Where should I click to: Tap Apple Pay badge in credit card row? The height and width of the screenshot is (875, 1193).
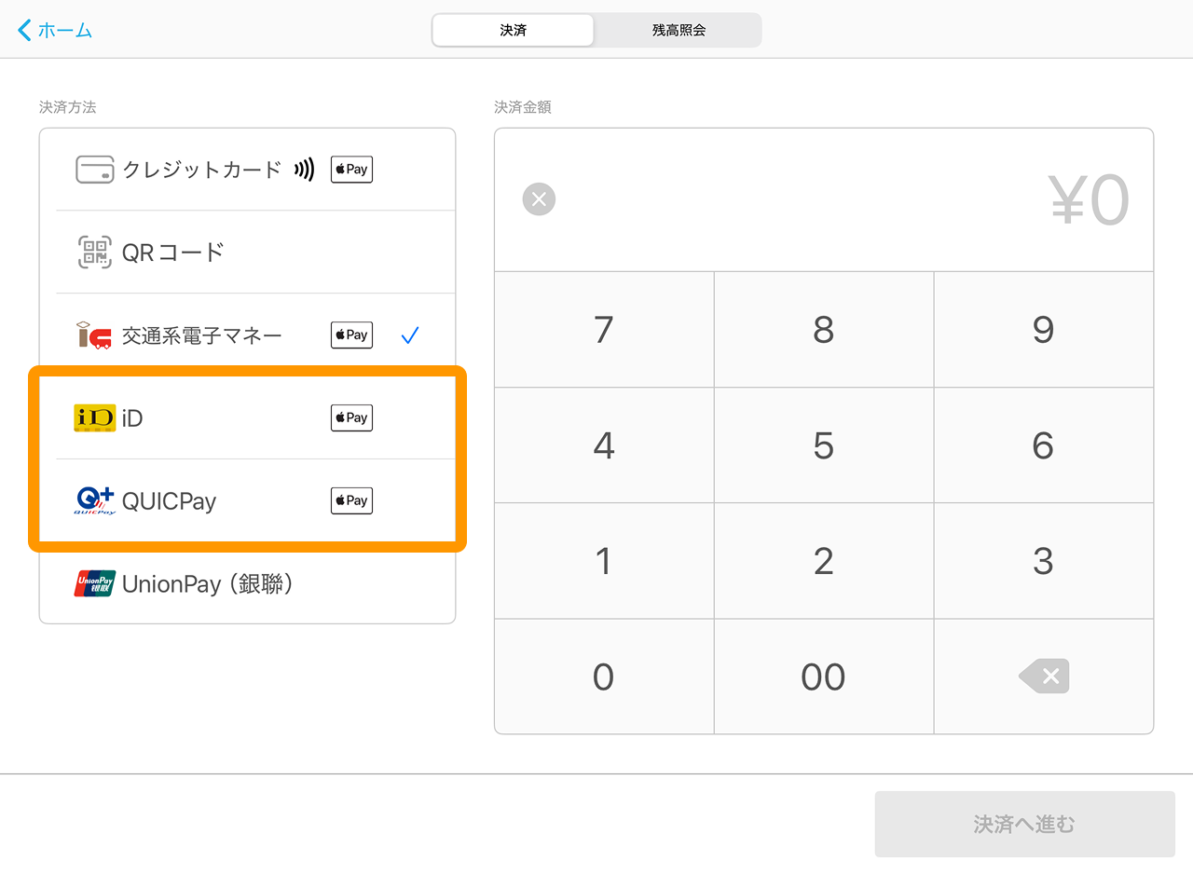(351, 170)
